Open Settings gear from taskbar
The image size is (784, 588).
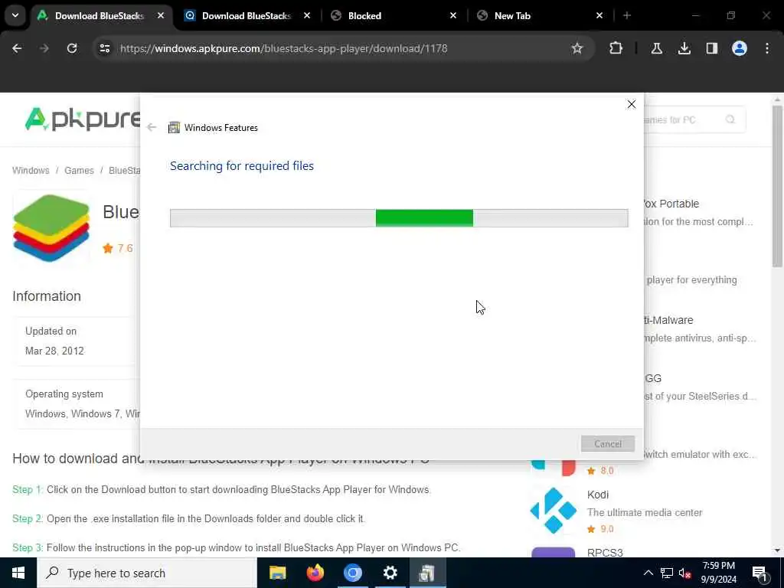pyautogui.click(x=390, y=573)
